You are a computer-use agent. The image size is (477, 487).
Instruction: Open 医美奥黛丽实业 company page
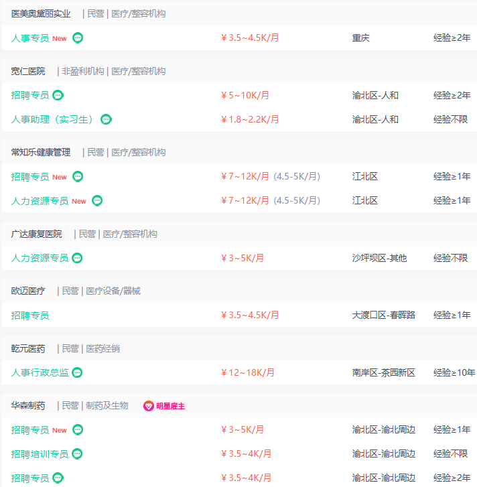40,13
